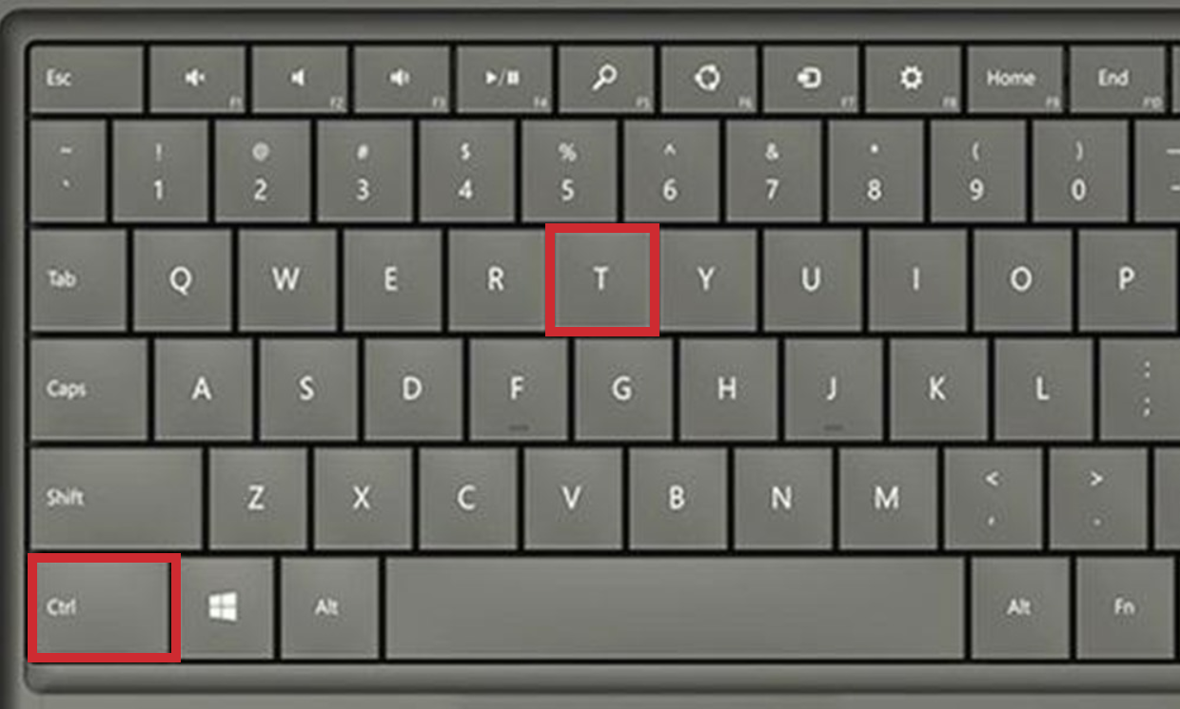Click the Tab key

point(78,279)
